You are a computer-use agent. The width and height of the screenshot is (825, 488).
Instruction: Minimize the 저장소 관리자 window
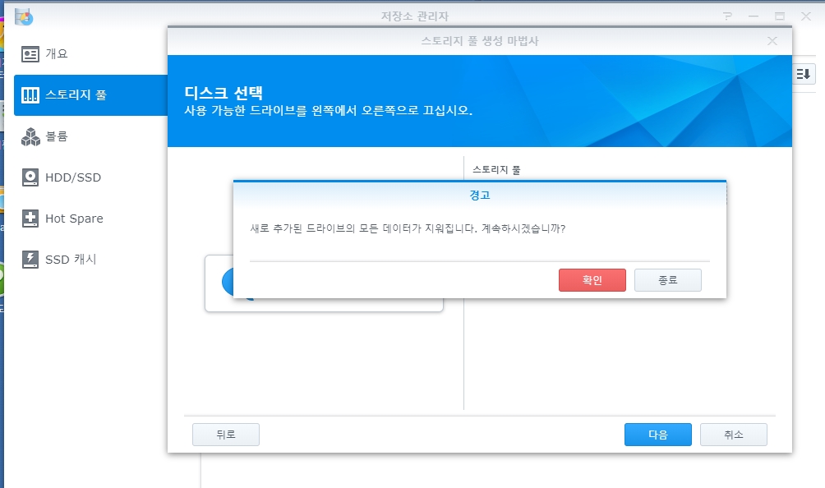[754, 16]
